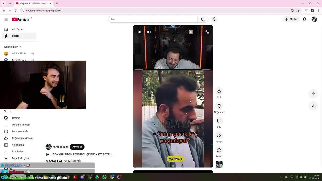
Task: Subscribe with Abone ol button
Action: [x=77, y=147]
